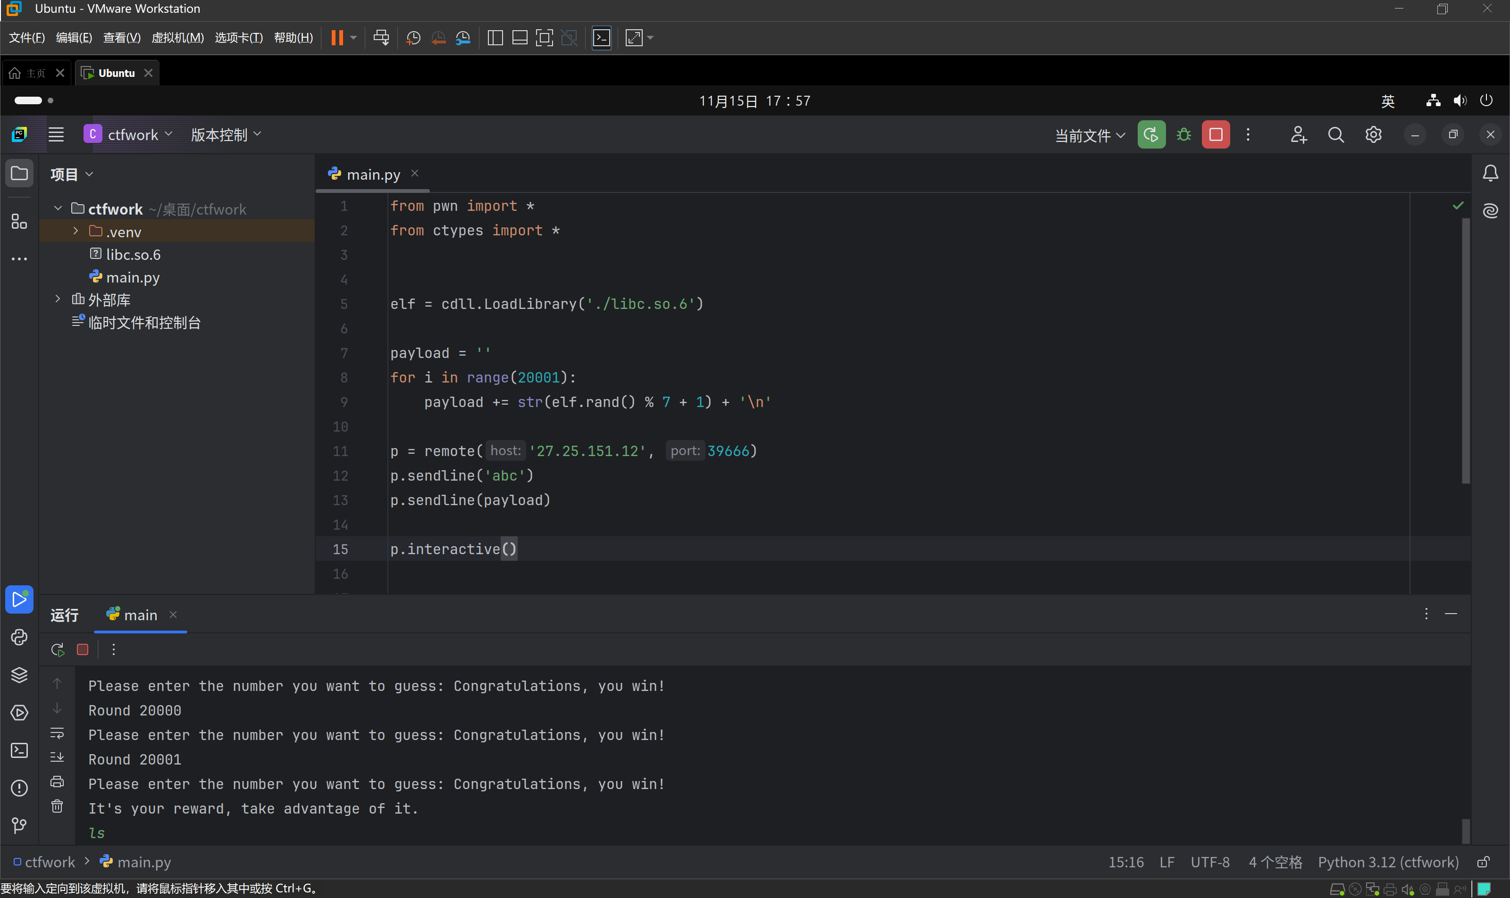Click the Search Everywhere magnifier icon

[x=1335, y=134]
